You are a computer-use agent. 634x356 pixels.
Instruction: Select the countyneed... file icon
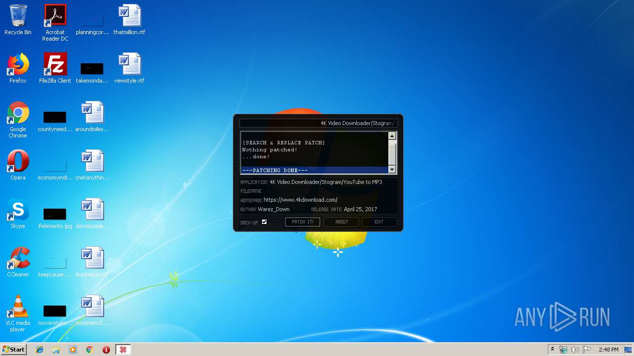click(55, 121)
